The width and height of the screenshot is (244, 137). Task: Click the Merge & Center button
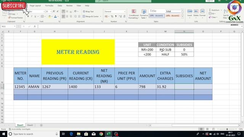click(91, 16)
